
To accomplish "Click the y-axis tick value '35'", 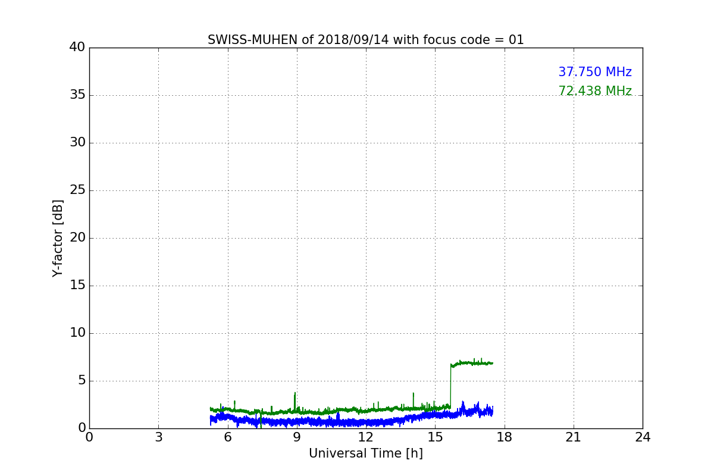I will (x=77, y=95).
